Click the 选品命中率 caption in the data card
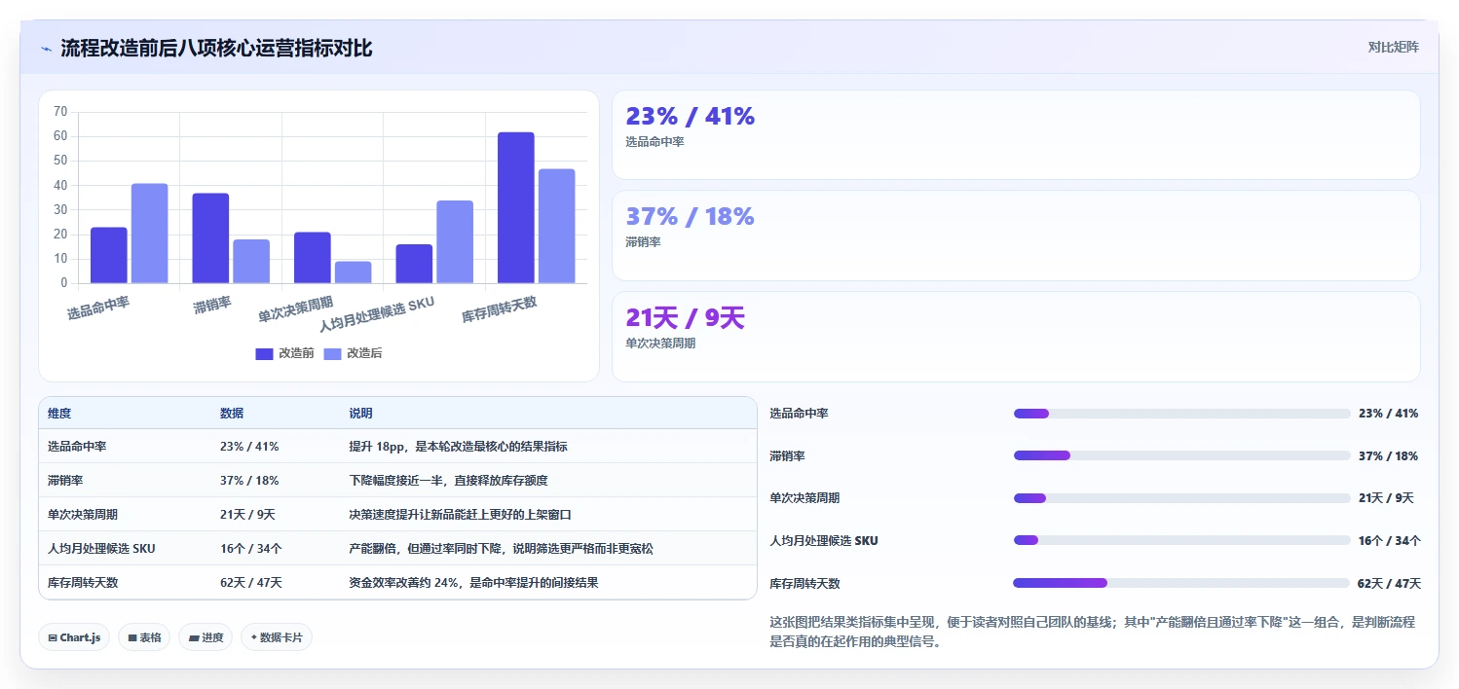 pos(655,142)
